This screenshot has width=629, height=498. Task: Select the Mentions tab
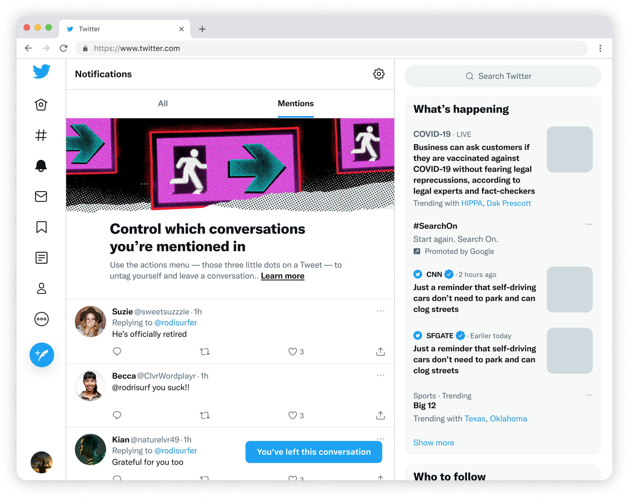295,103
